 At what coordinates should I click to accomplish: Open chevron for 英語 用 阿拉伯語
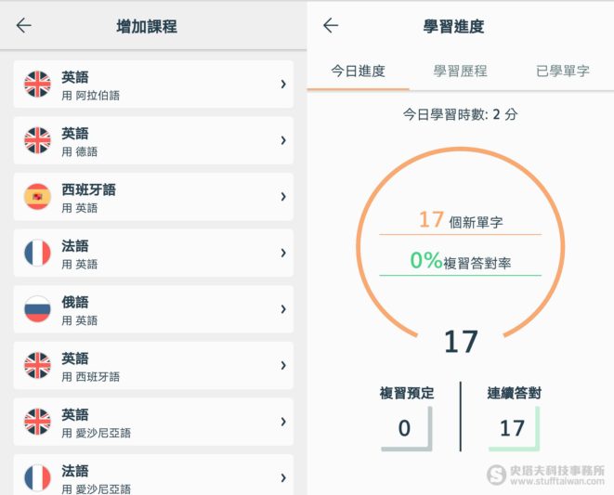(x=283, y=85)
